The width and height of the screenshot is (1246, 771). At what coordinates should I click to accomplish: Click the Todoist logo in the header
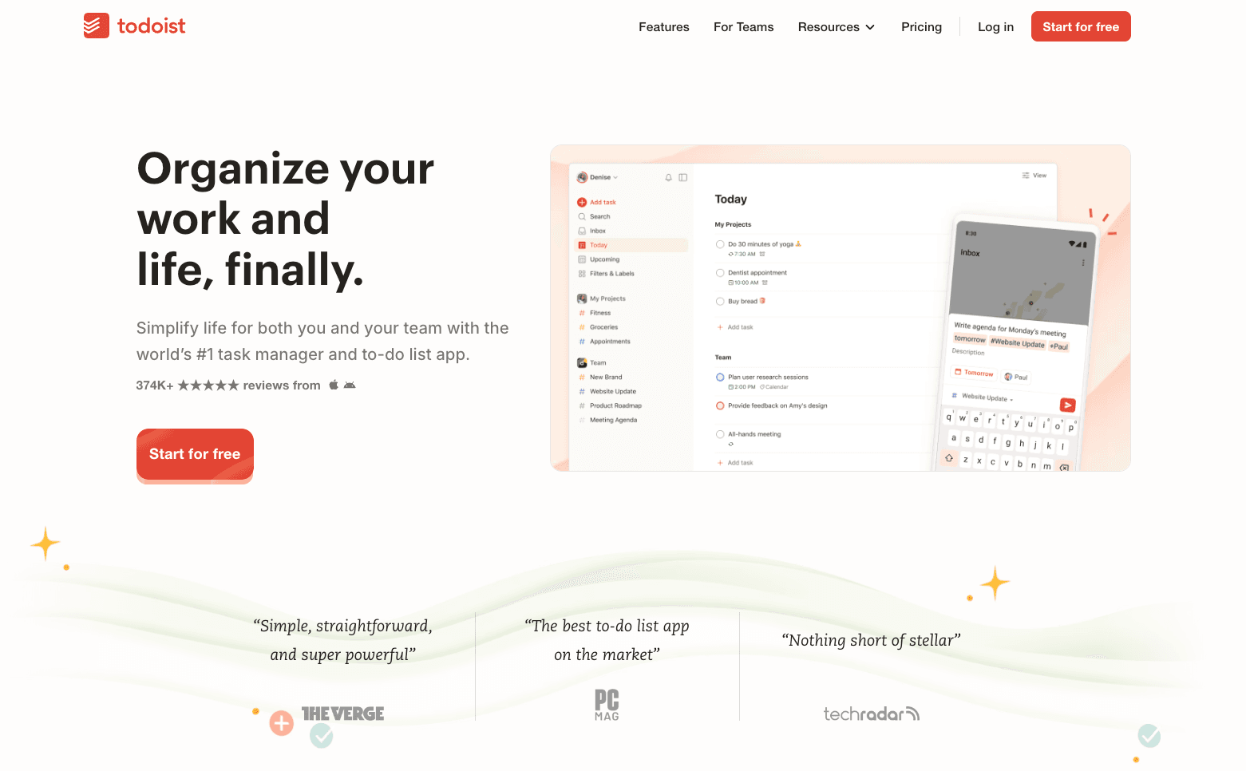point(134,26)
